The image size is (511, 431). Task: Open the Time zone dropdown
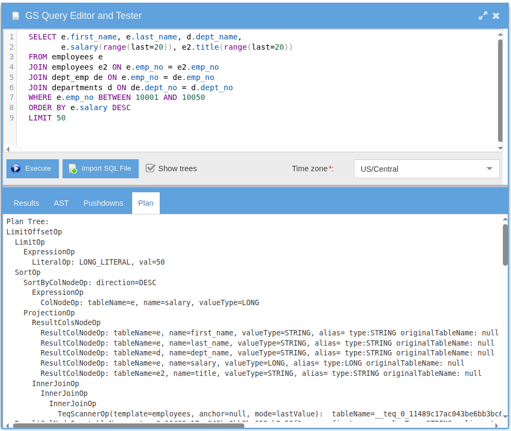tap(489, 169)
